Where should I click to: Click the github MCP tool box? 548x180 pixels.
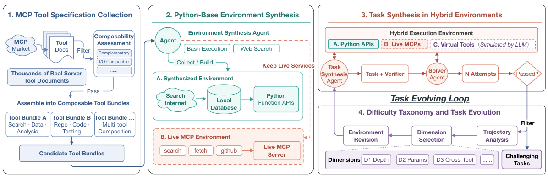(229, 150)
